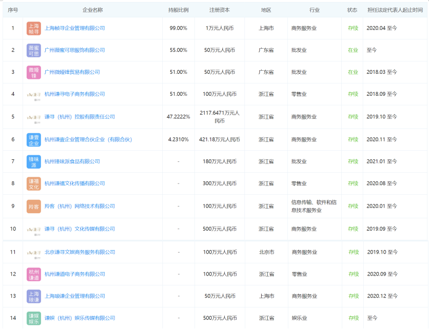The width and height of the screenshot is (429, 330).
Task: Click the blue 上海琅谦 logo icon
Action: [x=33, y=296]
